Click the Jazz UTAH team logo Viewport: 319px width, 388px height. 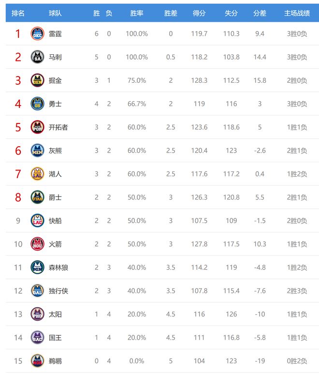point(37,197)
